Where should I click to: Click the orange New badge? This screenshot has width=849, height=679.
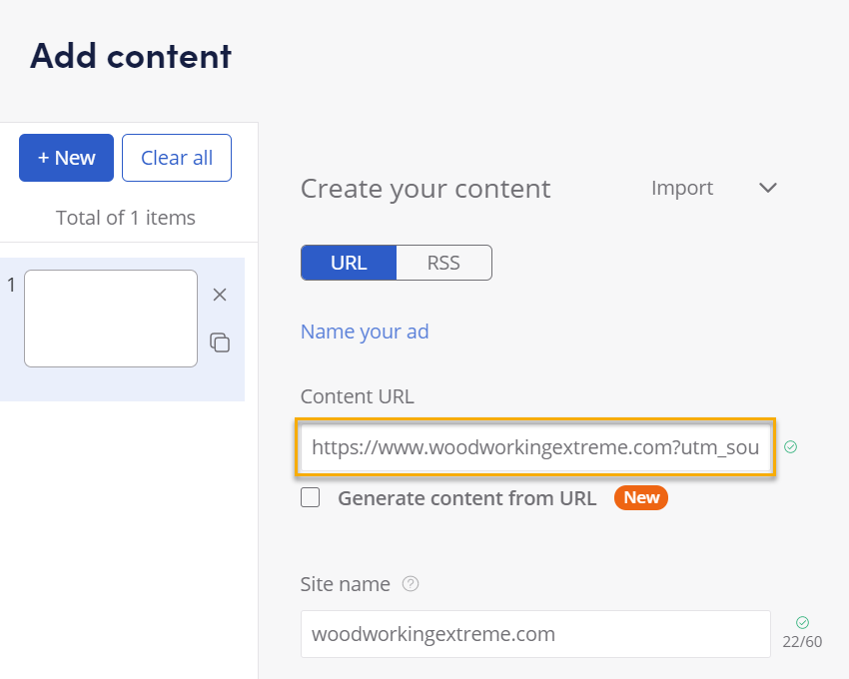641,497
